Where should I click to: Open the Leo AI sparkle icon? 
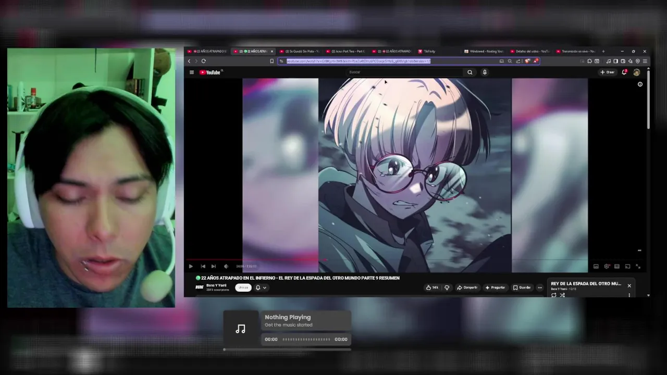pyautogui.click(x=630, y=61)
